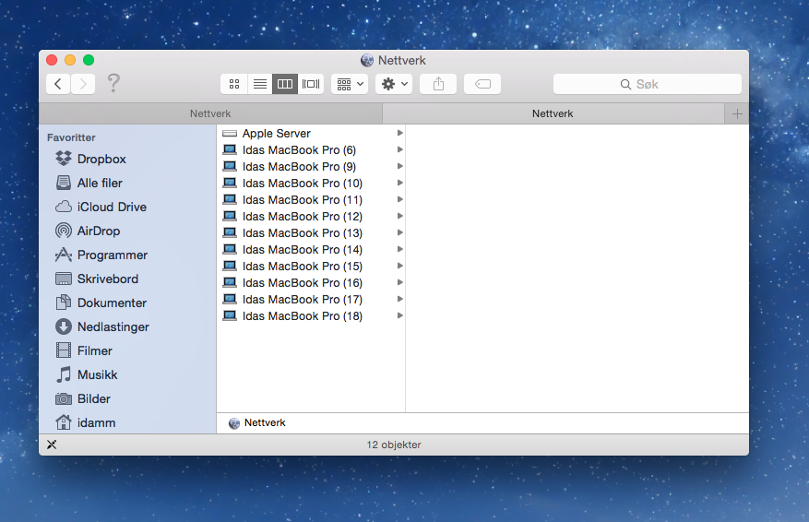The image size is (809, 522).
Task: Select column view mode
Action: (285, 84)
